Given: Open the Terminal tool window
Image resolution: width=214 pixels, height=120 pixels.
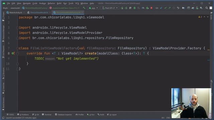Looking at the screenshot, I should click(46, 115).
